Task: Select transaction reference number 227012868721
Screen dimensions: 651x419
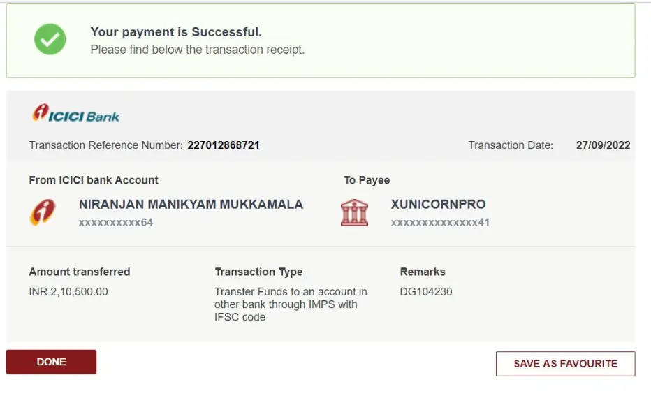Action: point(224,145)
